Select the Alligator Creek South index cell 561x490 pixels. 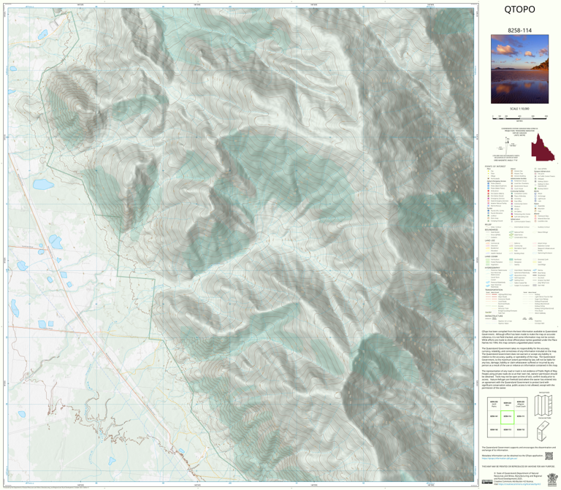point(521,404)
